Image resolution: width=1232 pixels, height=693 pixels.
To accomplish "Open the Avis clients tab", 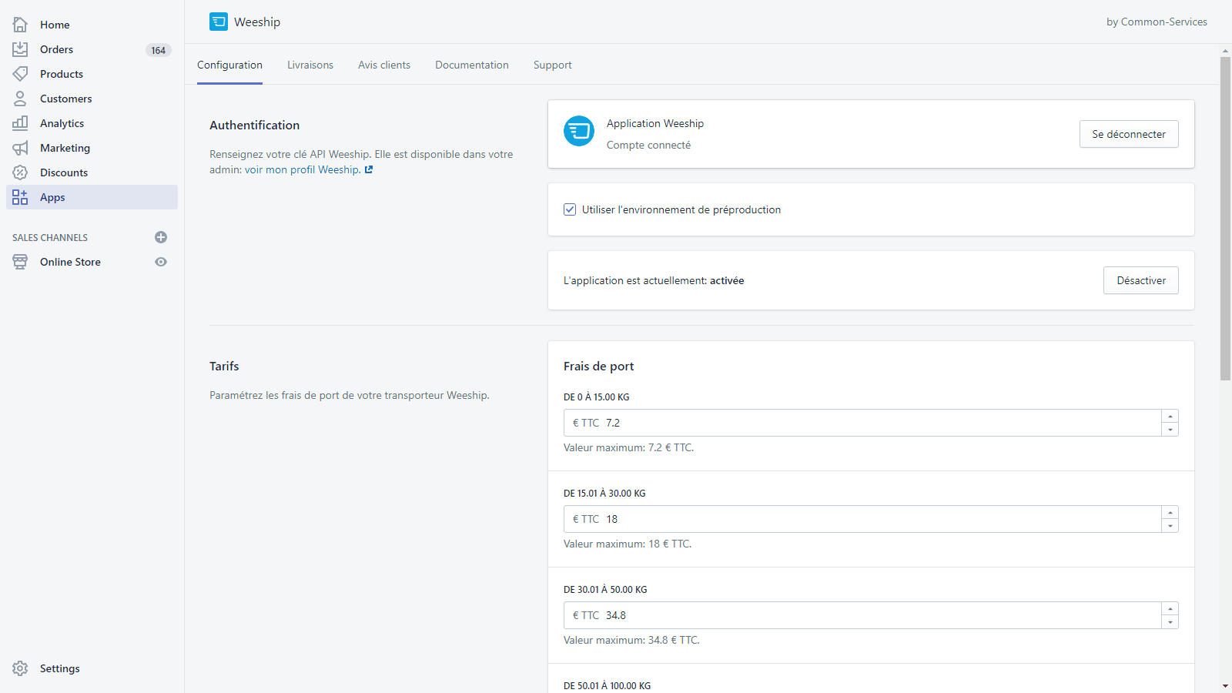I will click(x=384, y=65).
